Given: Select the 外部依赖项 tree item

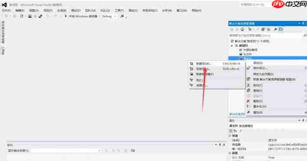Looking at the screenshot, I should pos(248,50).
